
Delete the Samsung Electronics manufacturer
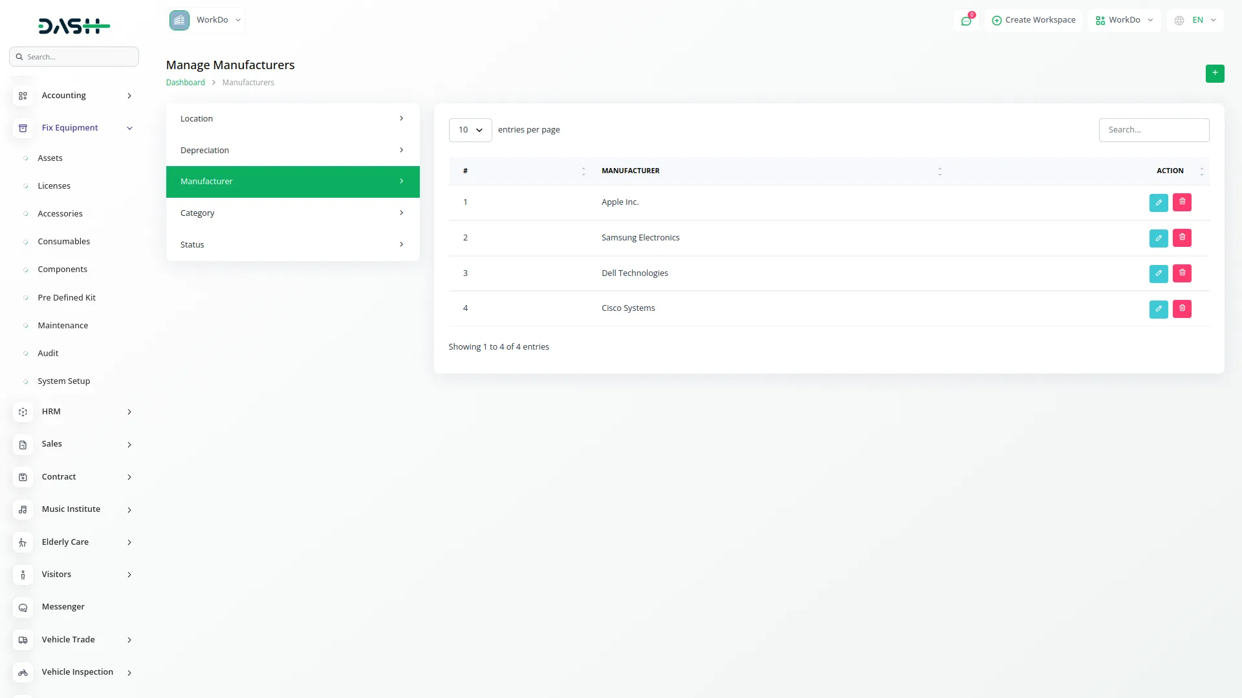1182,238
